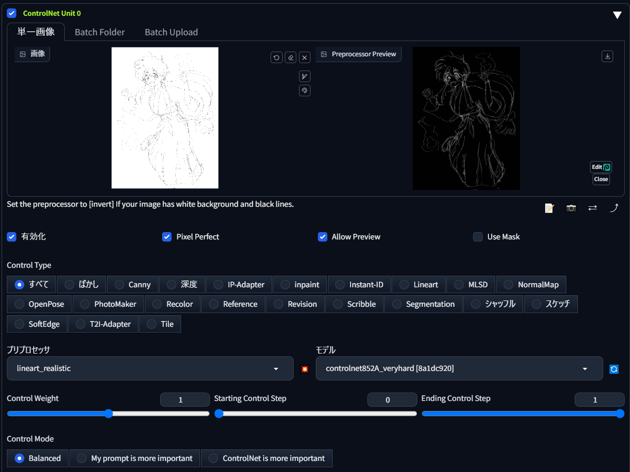Select the Segmentation control type
Screen dimensions: 630x472
tap(424, 304)
